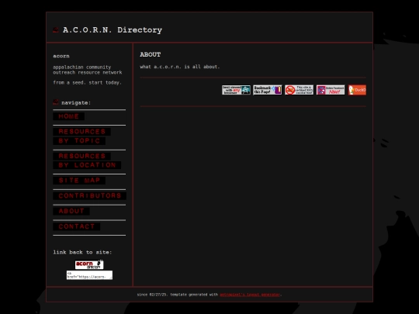Screen dimensions: 419x314
Task: Click inside the link-back HTML code box
Action: [89, 275]
